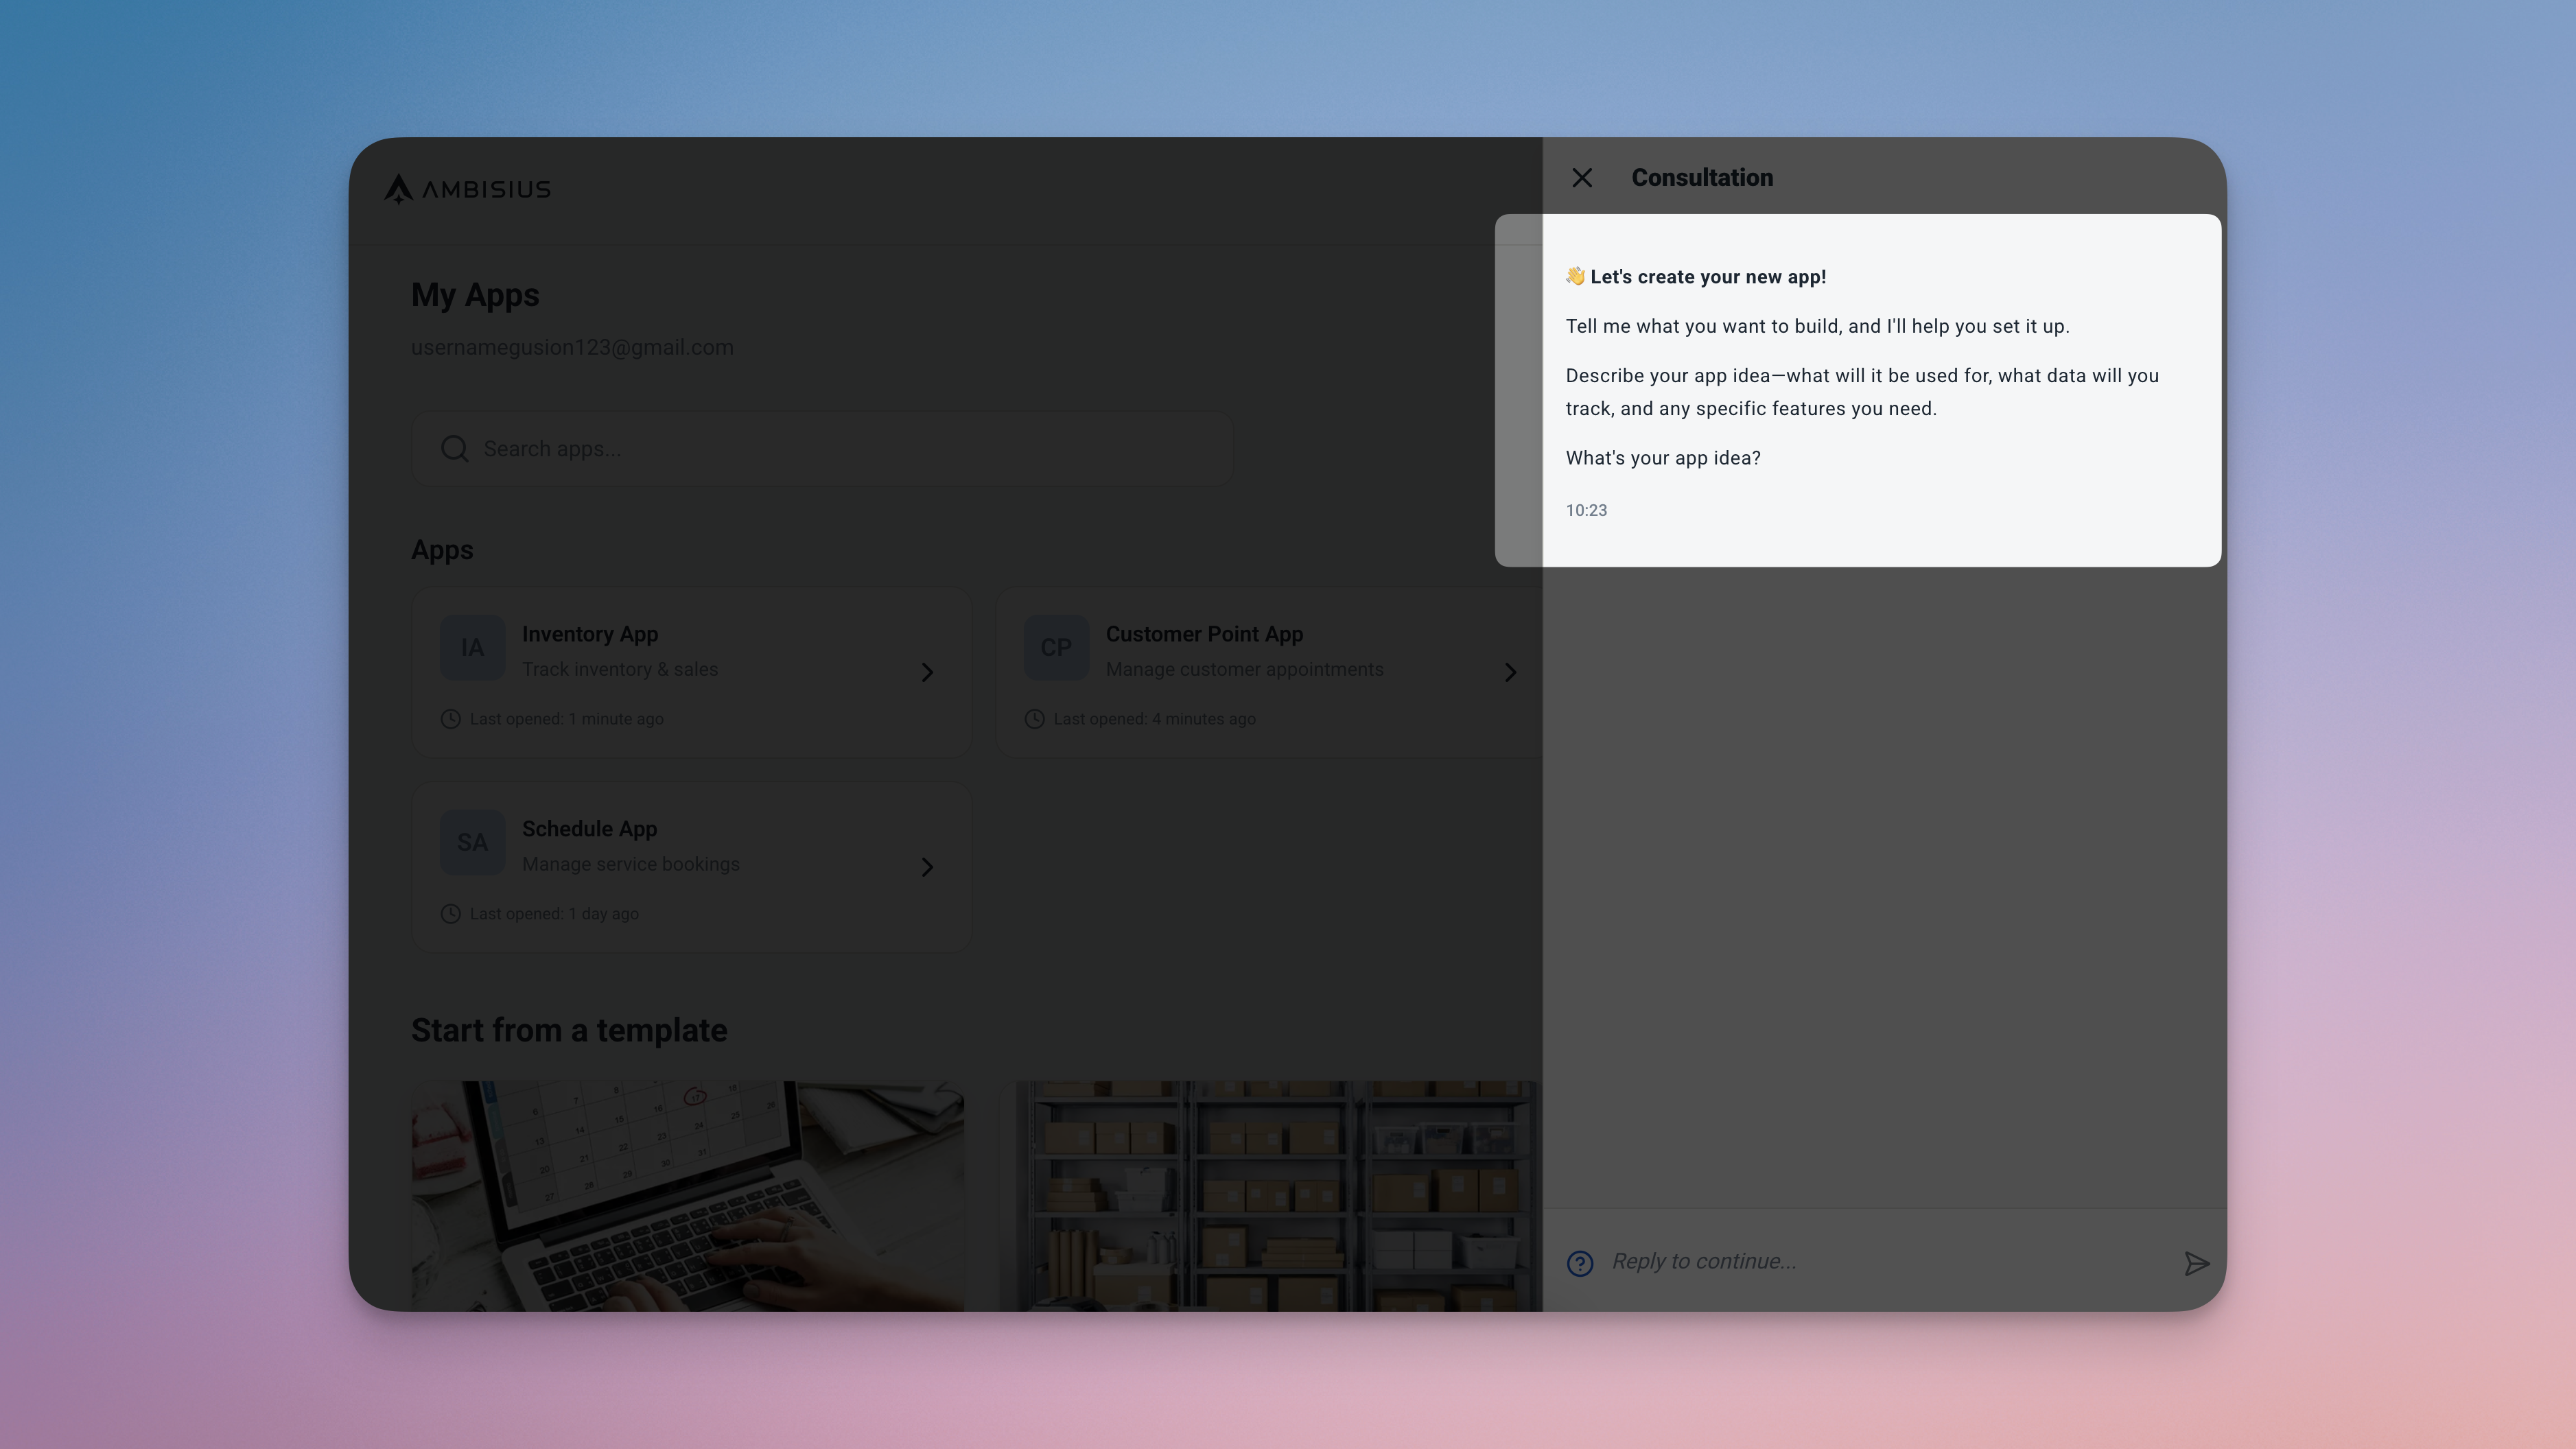This screenshot has height=1449, width=2576.
Task: Click the Apps section heading
Action: (x=442, y=550)
